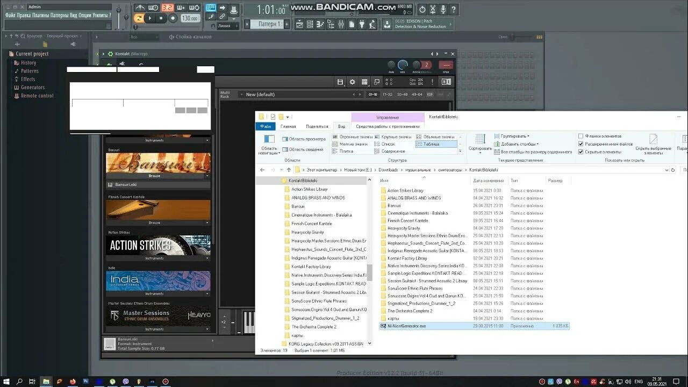The height and width of the screenshot is (387, 688).
Task: Toggle typing keyboard to piano icon
Action: pyautogui.click(x=210, y=8)
